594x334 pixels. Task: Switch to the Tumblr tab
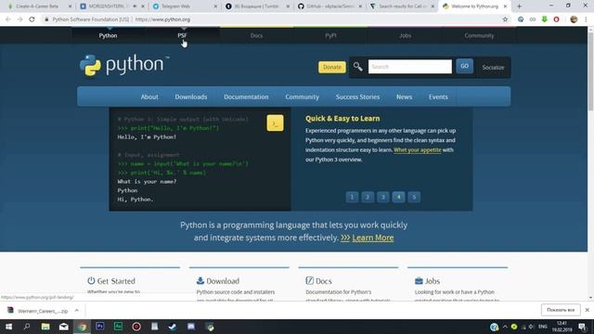coord(257,6)
